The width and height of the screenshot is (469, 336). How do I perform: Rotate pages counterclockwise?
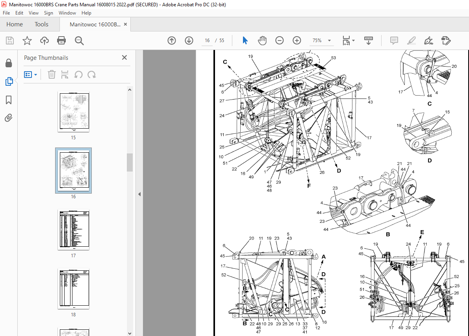pyautogui.click(x=78, y=74)
